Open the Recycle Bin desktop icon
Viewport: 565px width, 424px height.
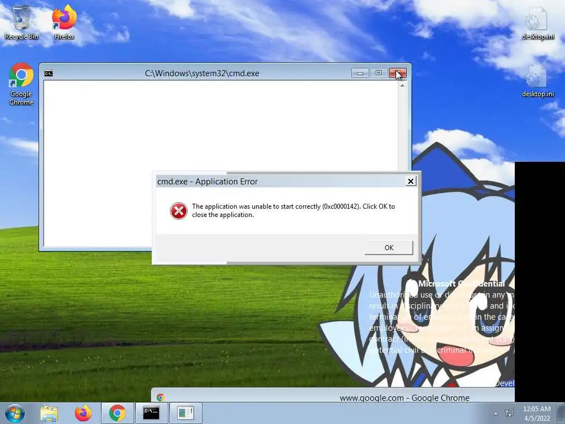[x=22, y=22]
